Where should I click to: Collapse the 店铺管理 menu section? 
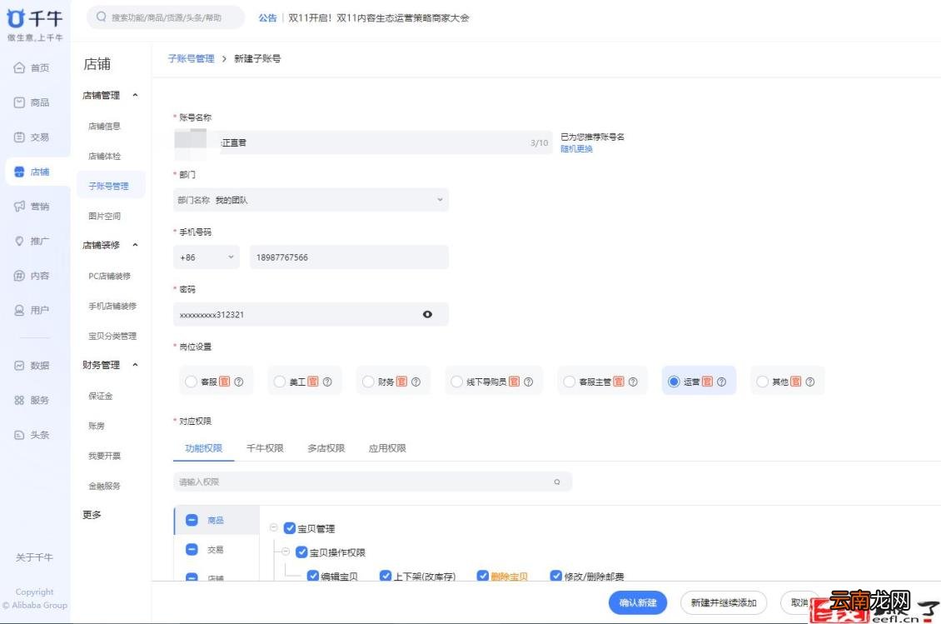coord(135,95)
